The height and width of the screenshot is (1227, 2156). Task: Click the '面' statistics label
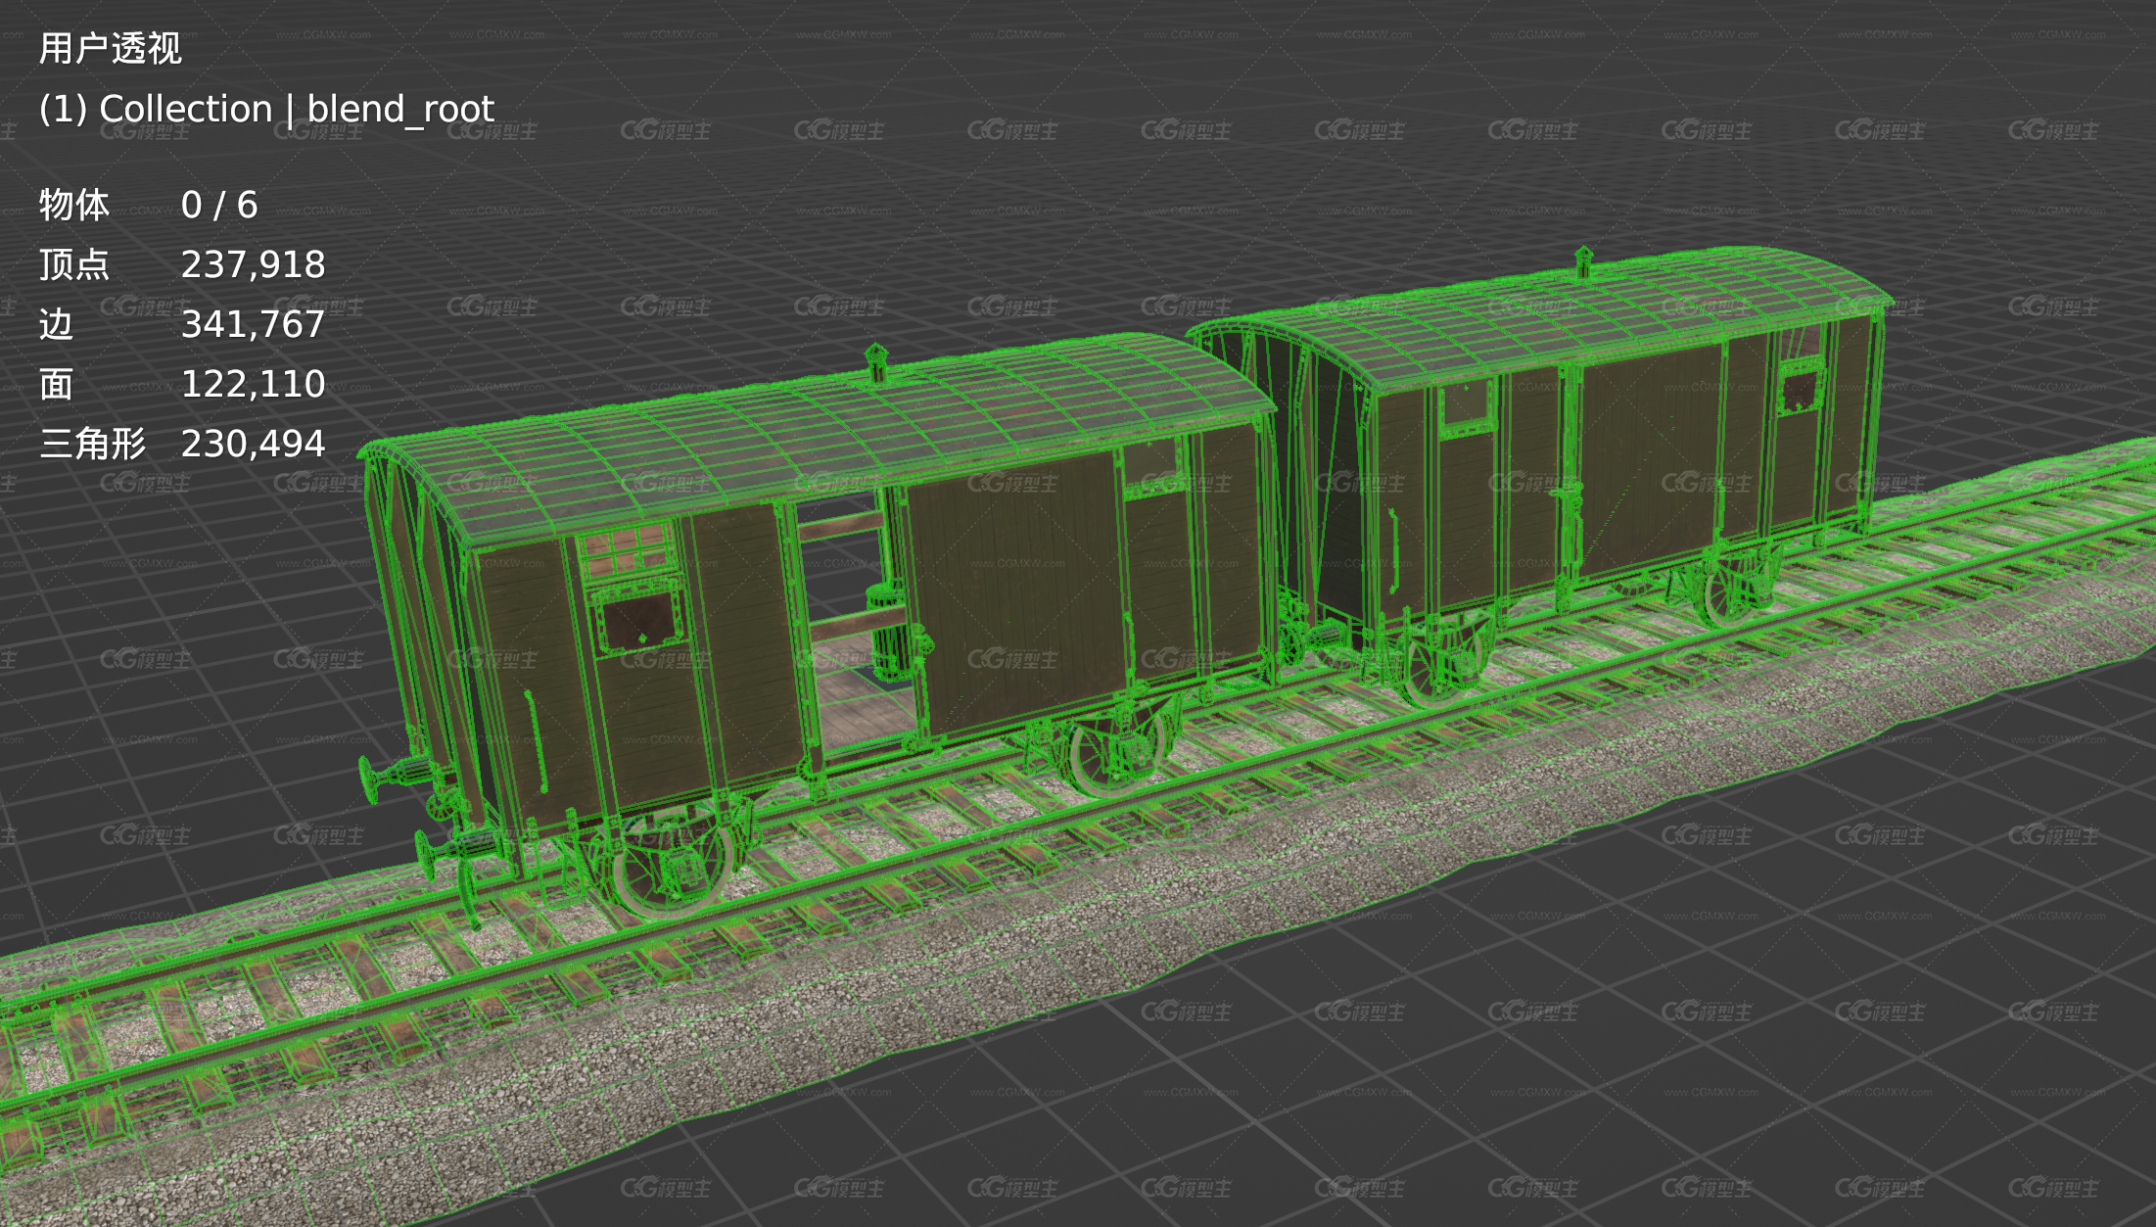[x=57, y=384]
